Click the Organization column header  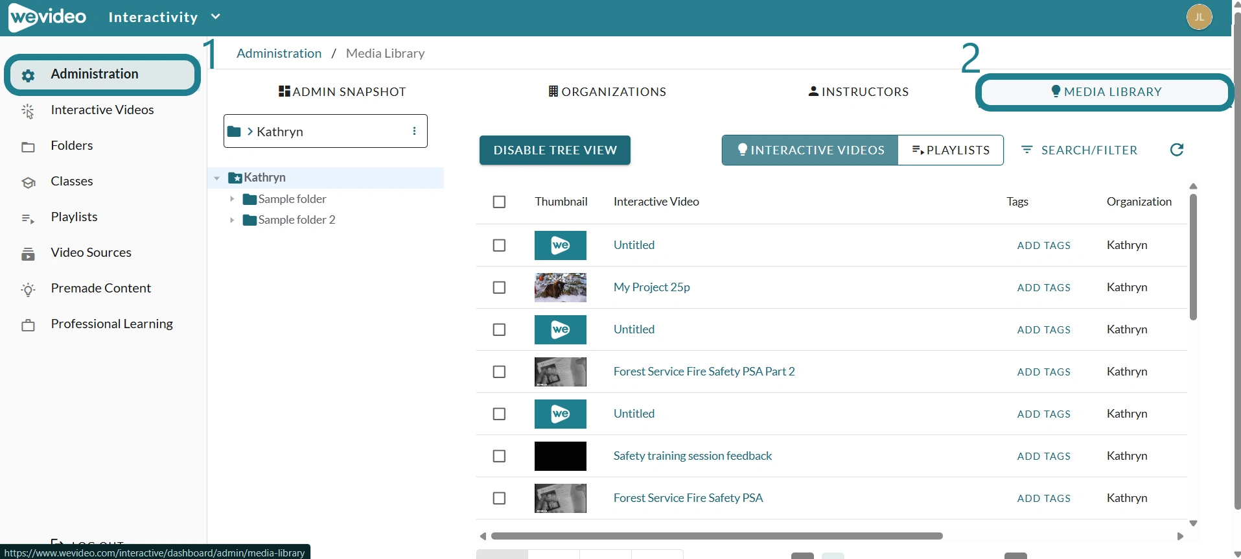(x=1139, y=201)
